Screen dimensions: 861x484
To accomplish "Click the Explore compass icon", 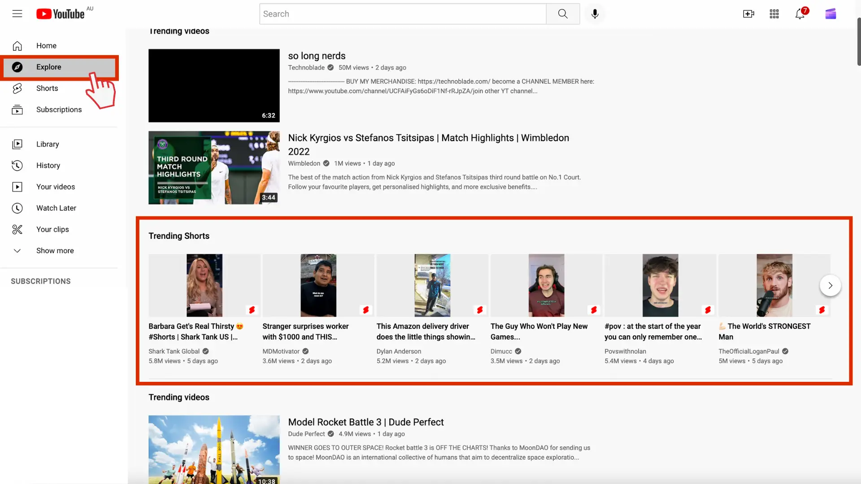I will (x=17, y=67).
